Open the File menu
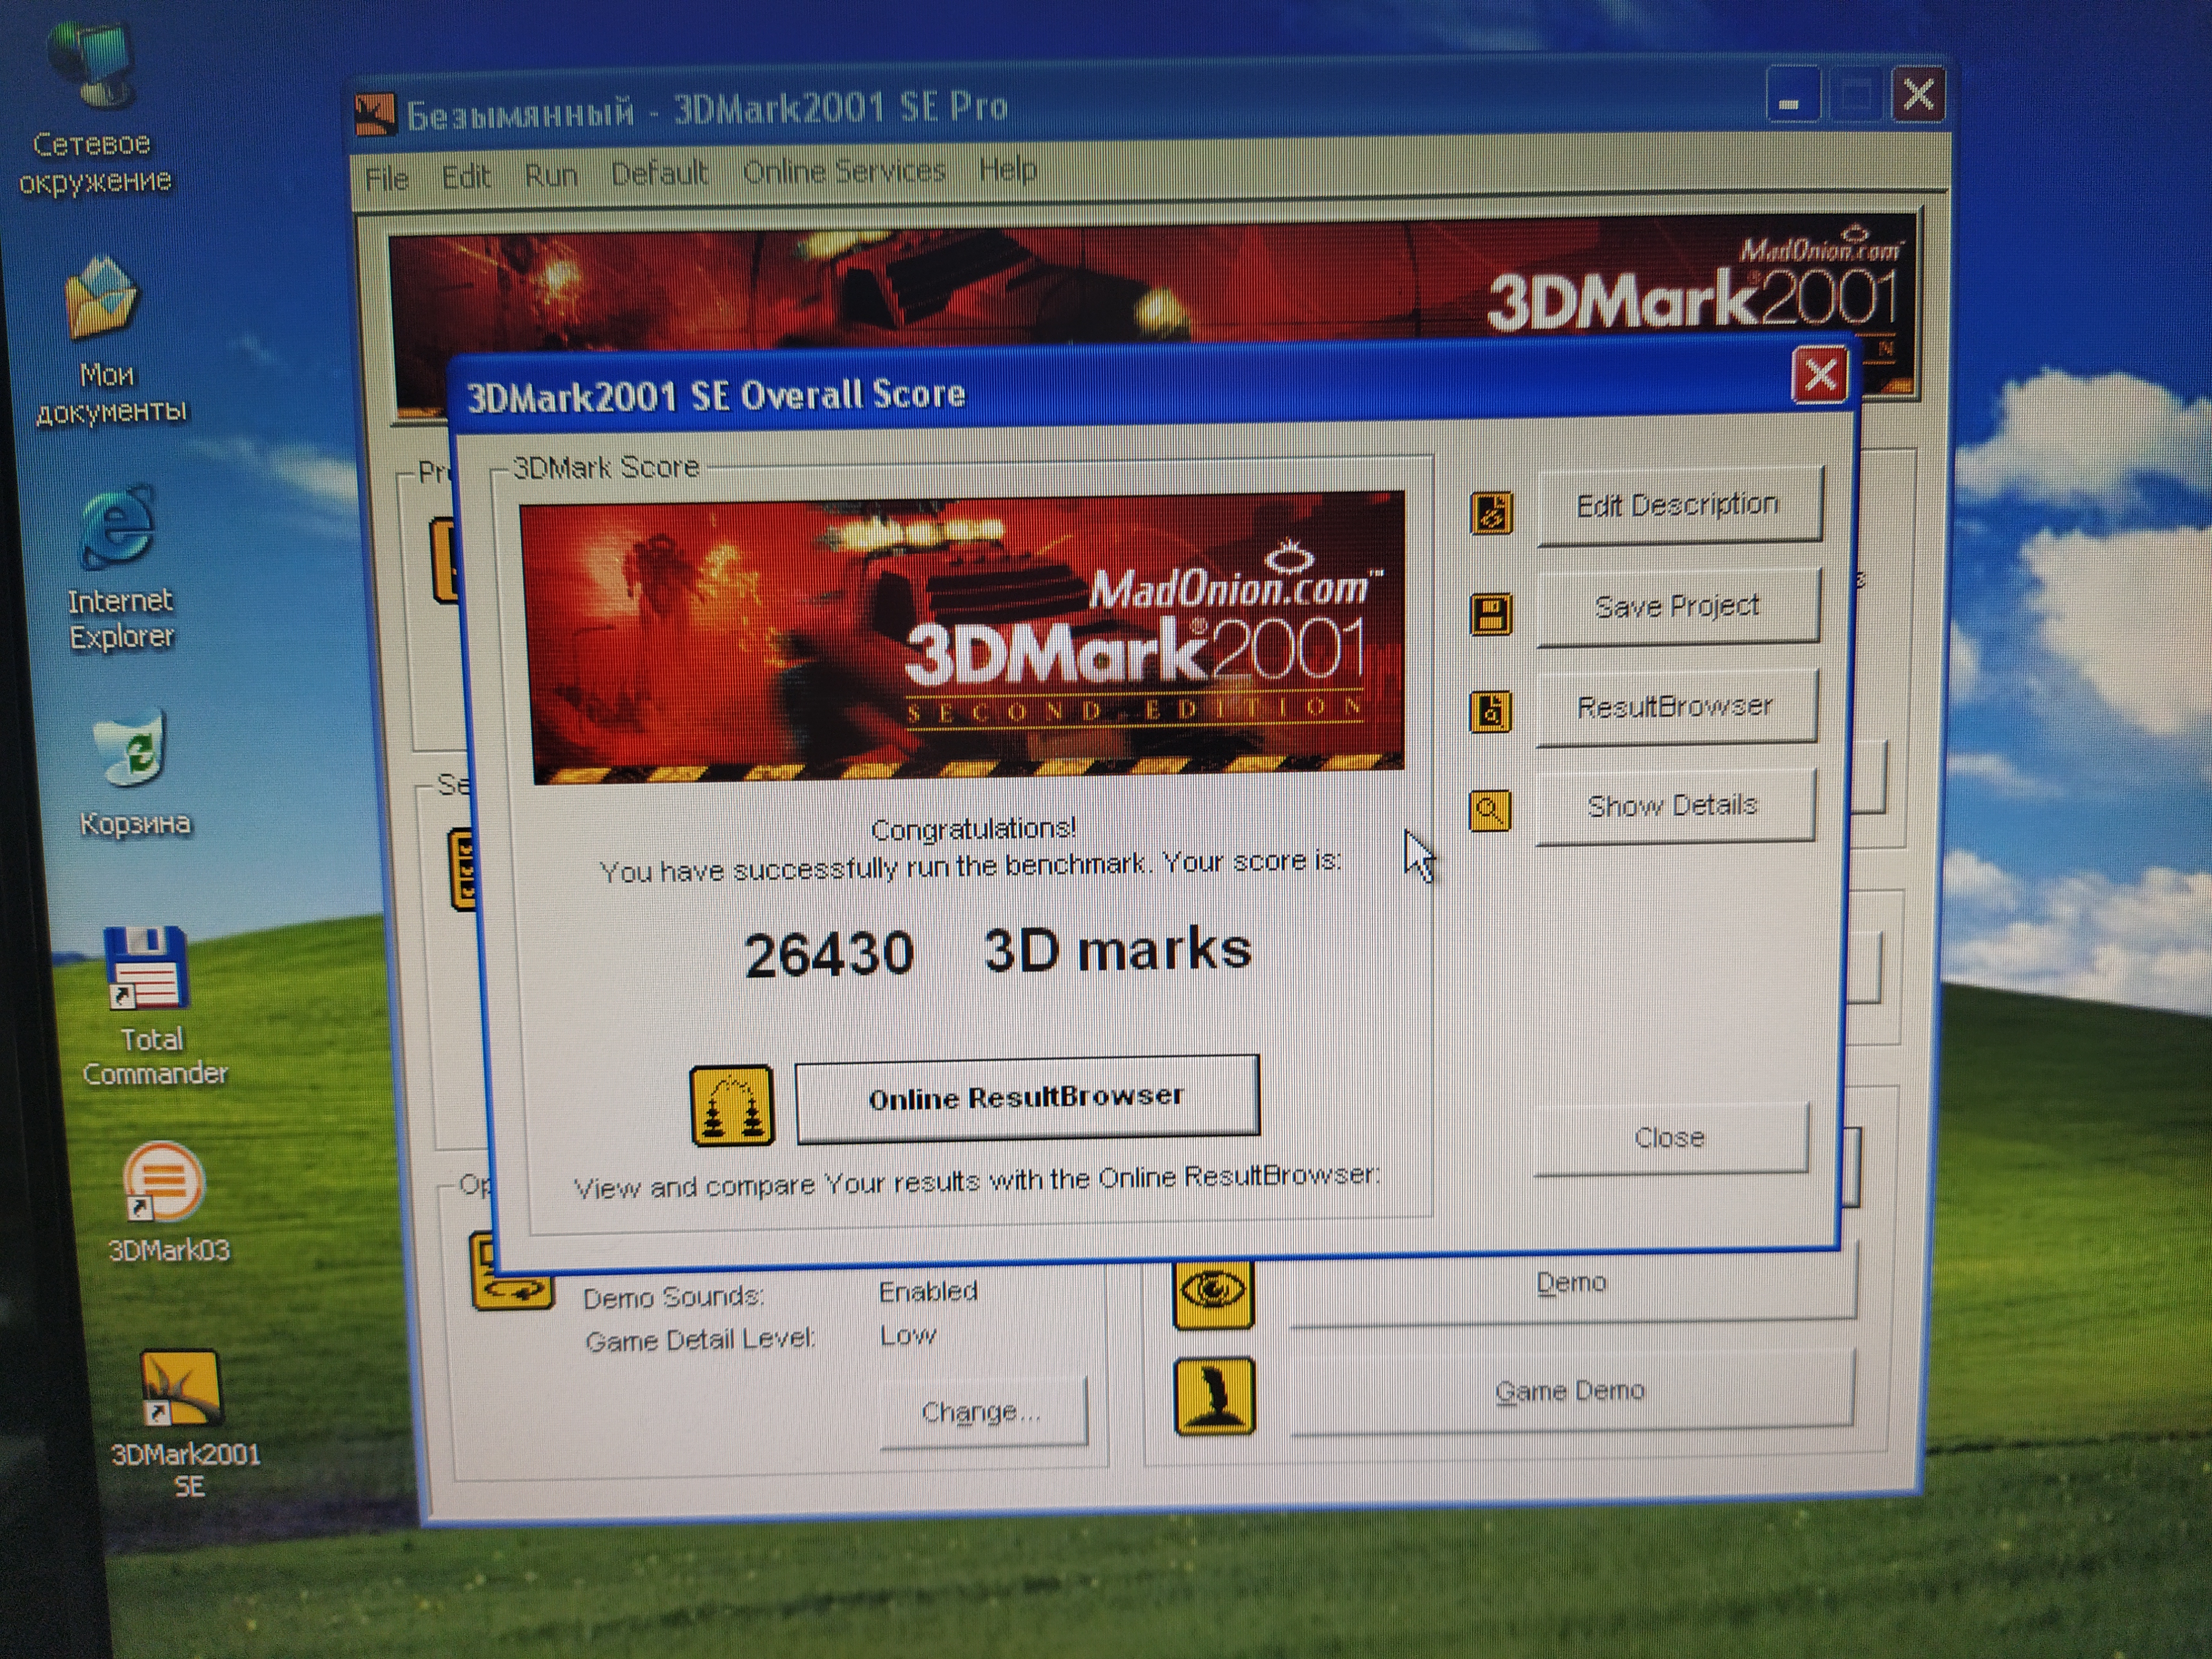This screenshot has width=2212, height=1659. pos(387,179)
